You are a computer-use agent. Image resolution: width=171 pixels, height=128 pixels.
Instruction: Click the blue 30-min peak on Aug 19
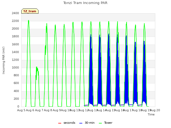(x=144, y=41)
